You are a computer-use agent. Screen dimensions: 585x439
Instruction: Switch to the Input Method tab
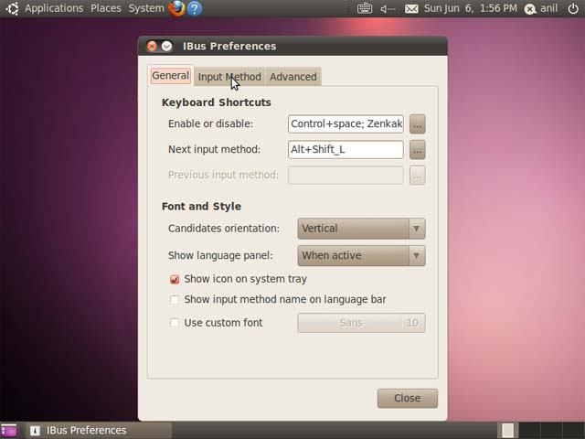point(229,77)
